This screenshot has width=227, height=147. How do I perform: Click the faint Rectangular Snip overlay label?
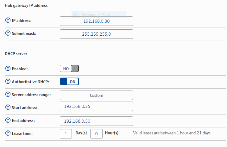(x=95, y=15)
